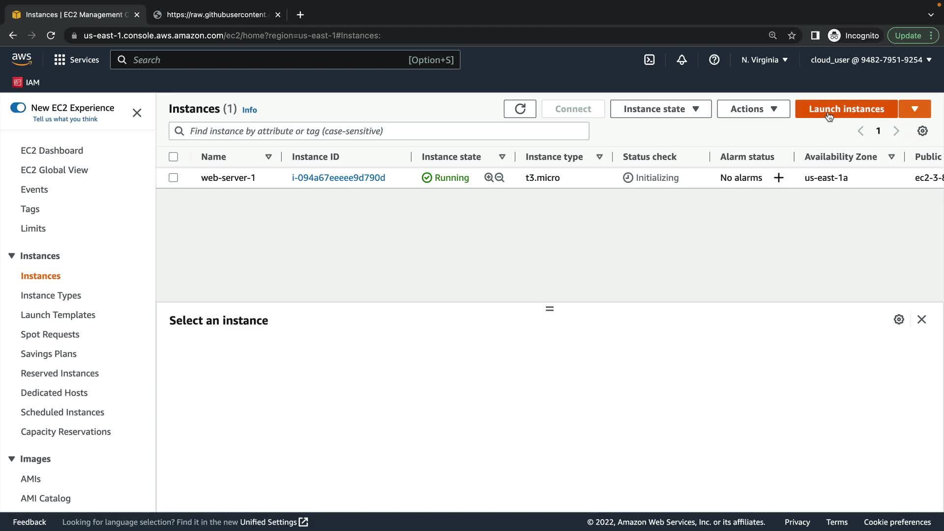The height and width of the screenshot is (531, 944).
Task: Open instance i-094a67eeeee9d790d link
Action: pos(338,177)
